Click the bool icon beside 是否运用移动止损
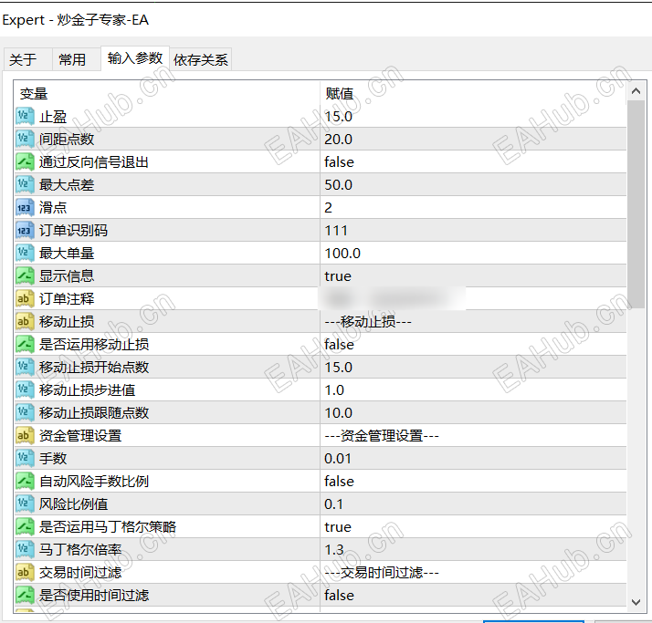Screen dimensions: 652x623 25,345
